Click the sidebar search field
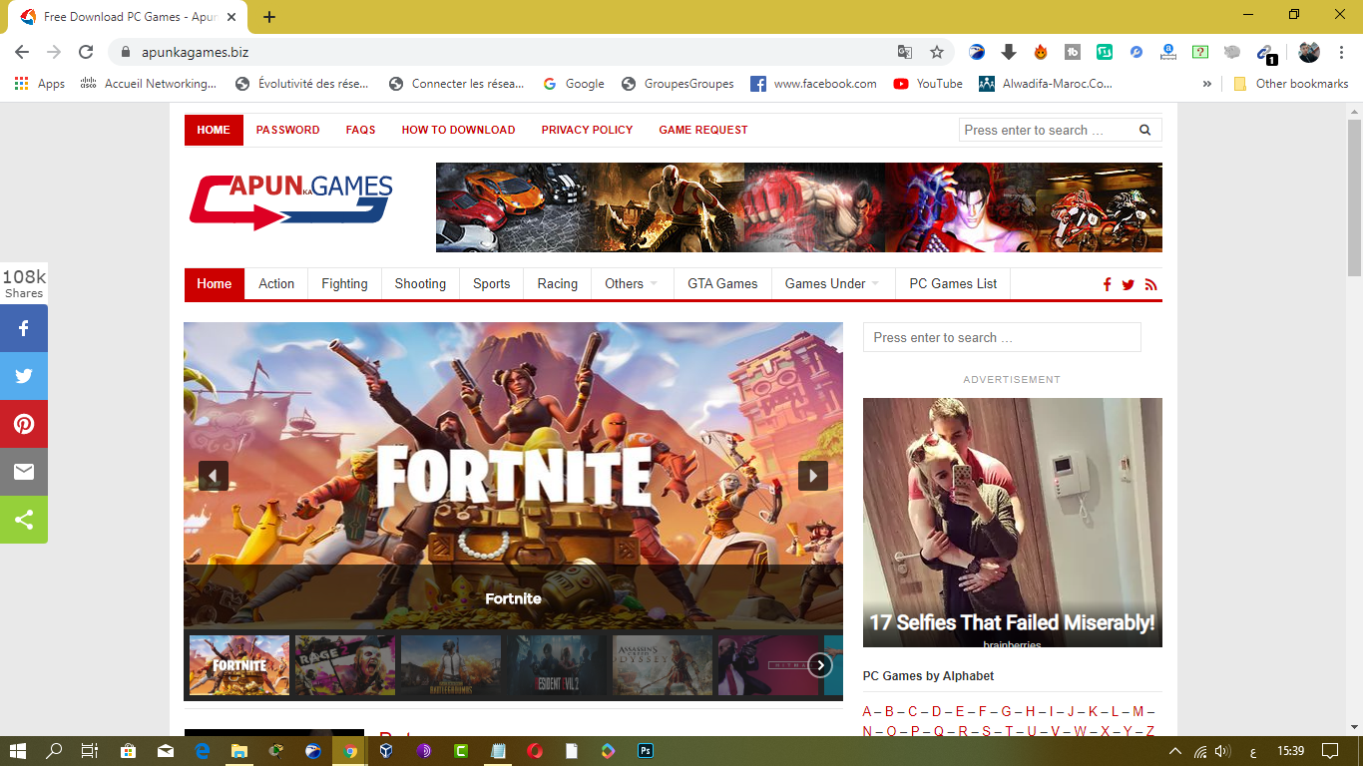This screenshot has height=766, width=1363. pos(1002,337)
